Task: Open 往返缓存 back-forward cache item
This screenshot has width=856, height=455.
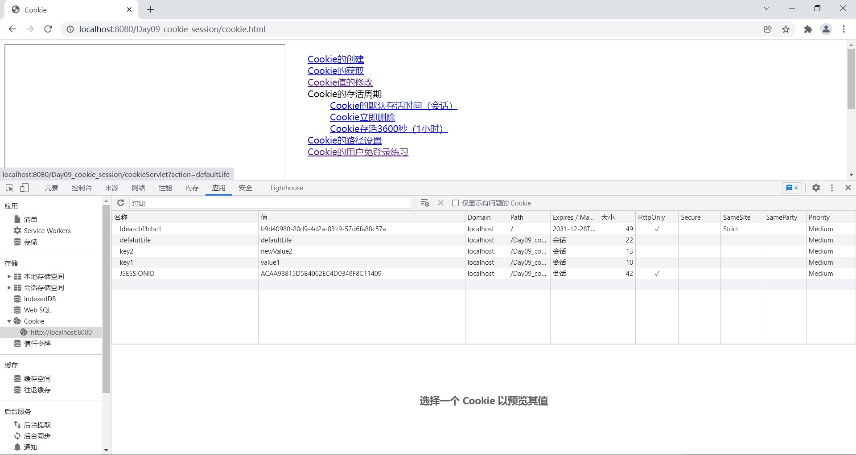Action: 37,389
